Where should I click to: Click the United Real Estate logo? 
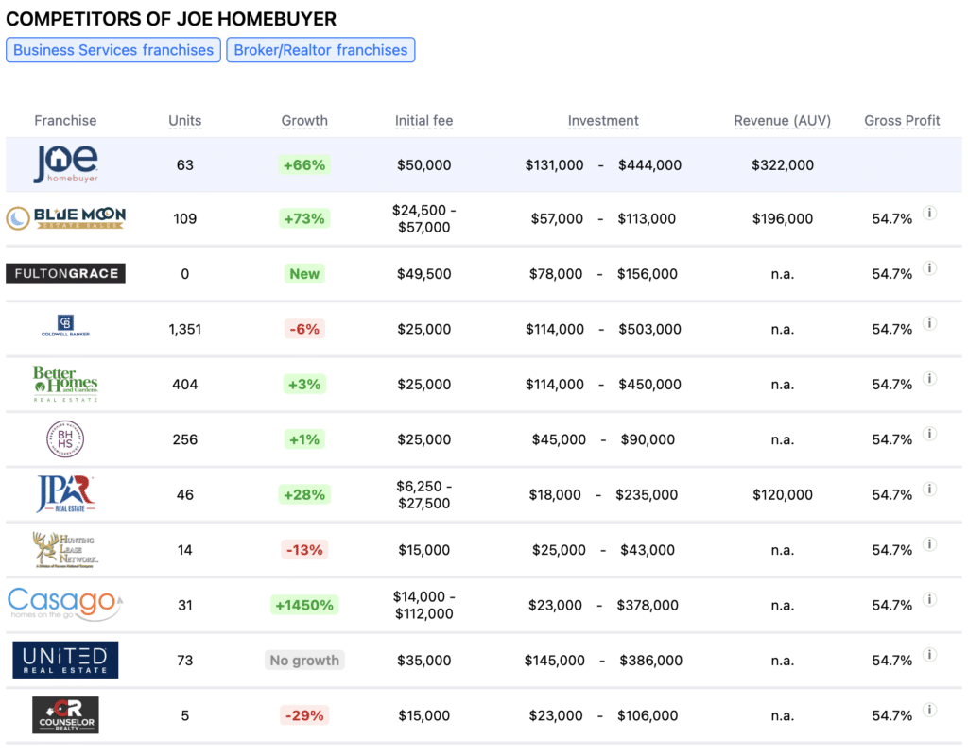point(65,660)
